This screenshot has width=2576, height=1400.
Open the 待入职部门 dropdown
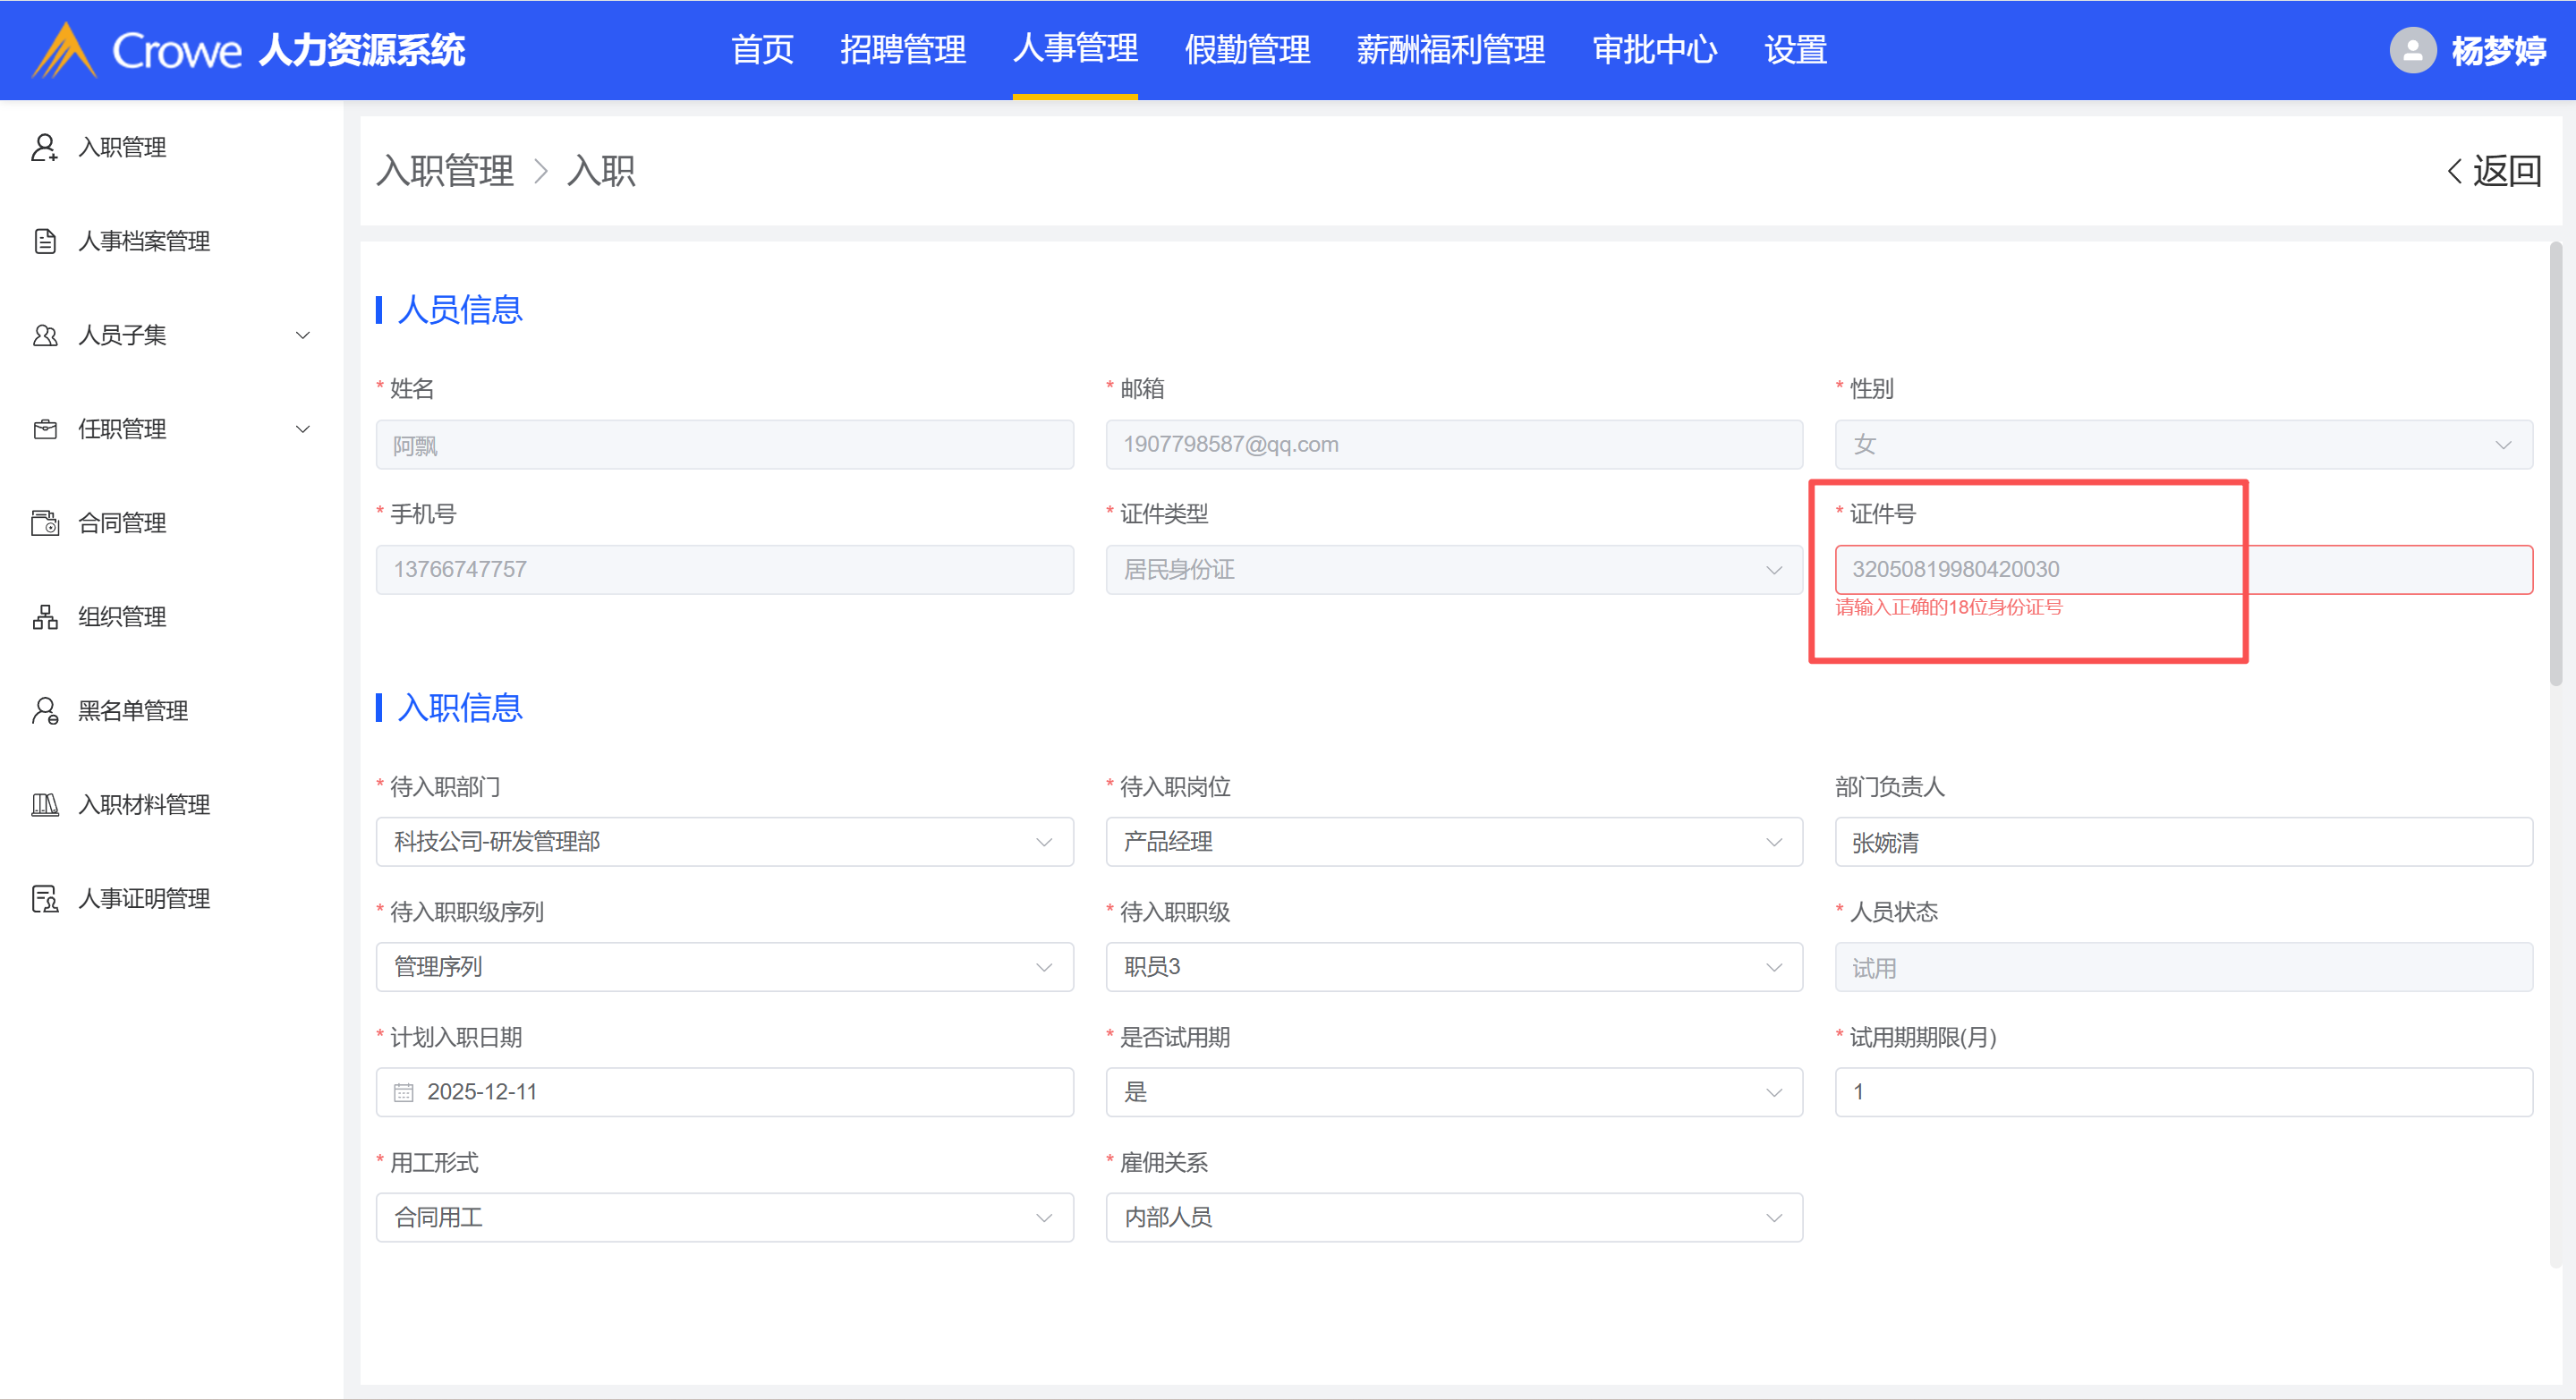[x=724, y=842]
